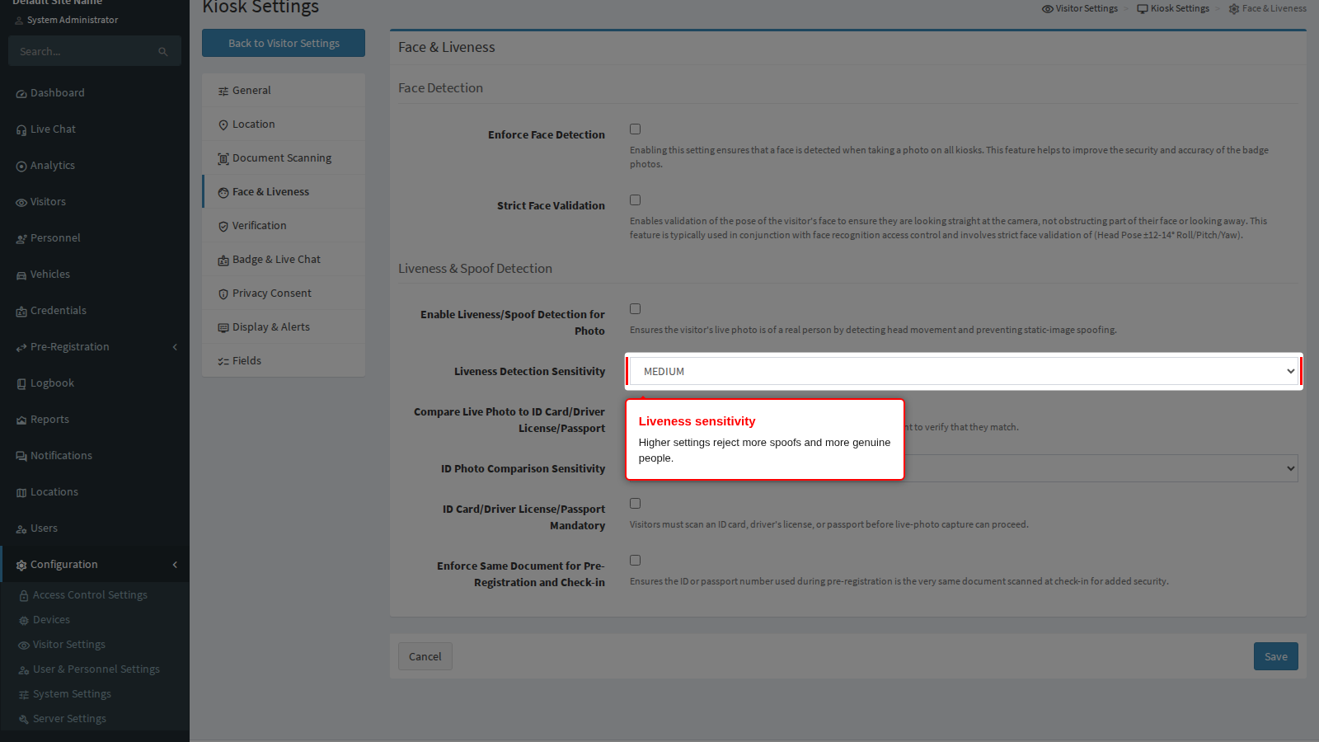Click the Cancel button

[425, 656]
